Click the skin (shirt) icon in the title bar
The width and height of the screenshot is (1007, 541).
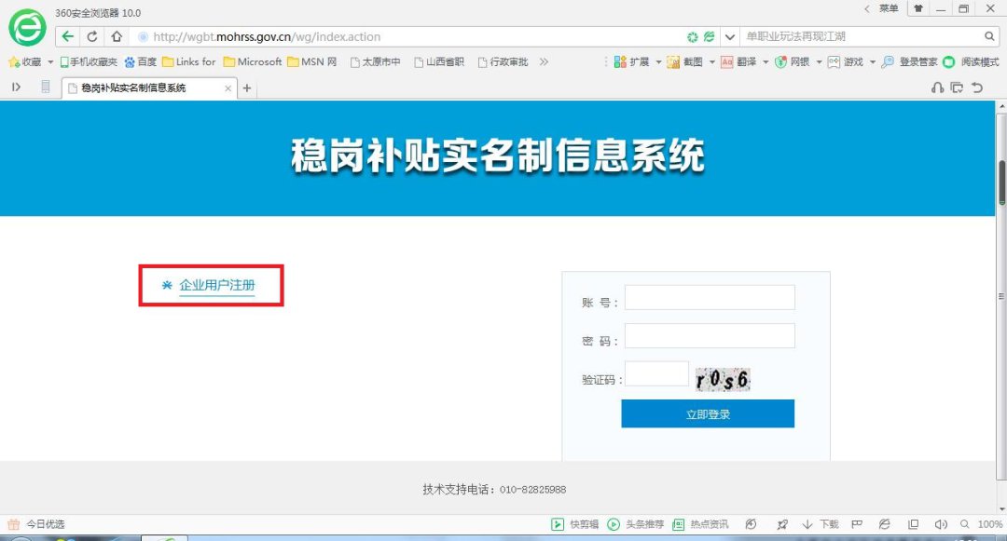click(x=918, y=9)
